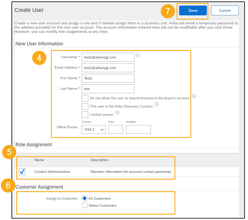Viewport: 248px width, 220px height.
Task: Show info for resend invoices option
Action: pos(194,96)
